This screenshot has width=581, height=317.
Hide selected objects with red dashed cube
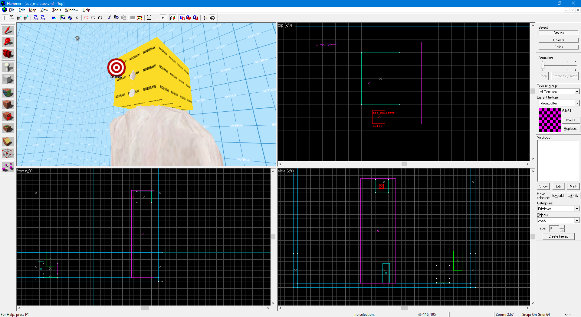[x=86, y=18]
